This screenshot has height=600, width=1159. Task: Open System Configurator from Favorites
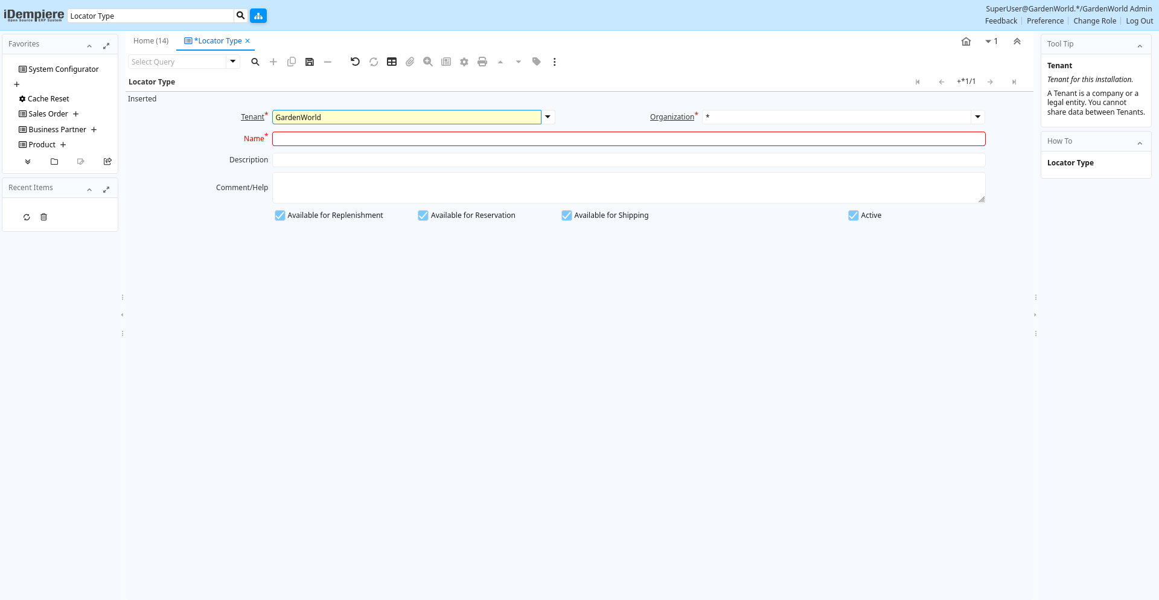tap(63, 69)
